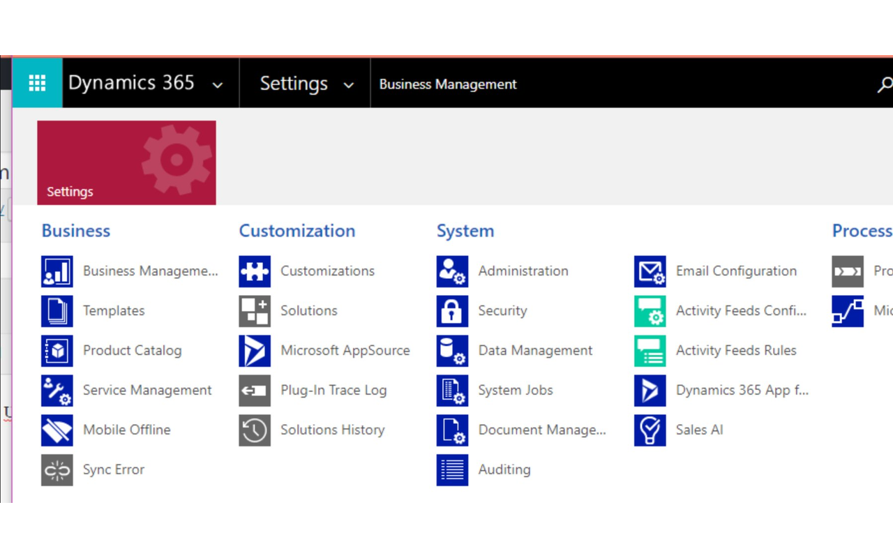The image size is (893, 558).
Task: Click the Auditing icon
Action: point(452,470)
